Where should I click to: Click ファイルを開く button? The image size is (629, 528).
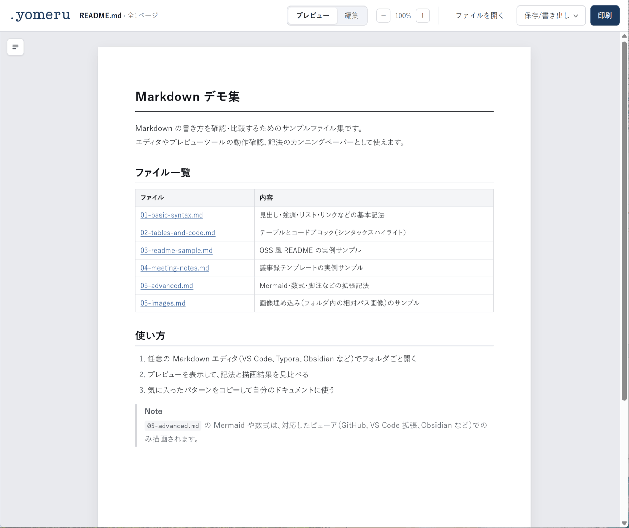(x=479, y=15)
